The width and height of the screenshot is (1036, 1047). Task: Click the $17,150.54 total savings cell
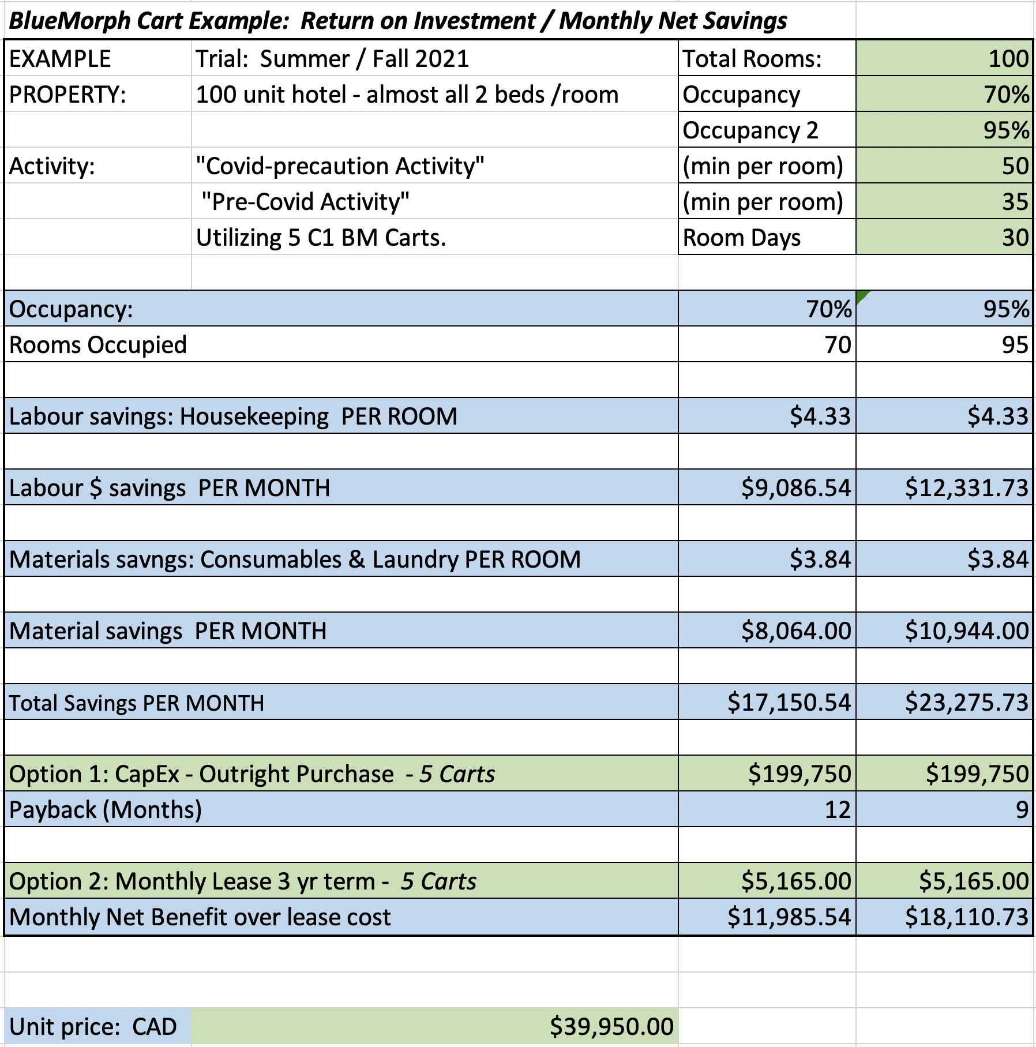pyautogui.click(x=767, y=702)
